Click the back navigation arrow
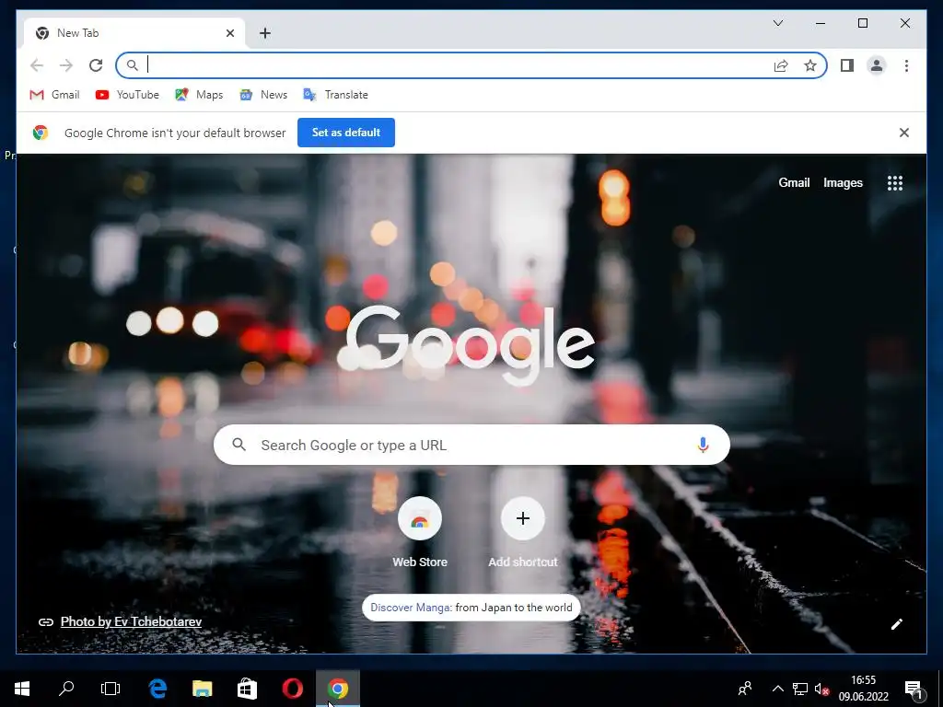The width and height of the screenshot is (943, 707). coord(37,65)
